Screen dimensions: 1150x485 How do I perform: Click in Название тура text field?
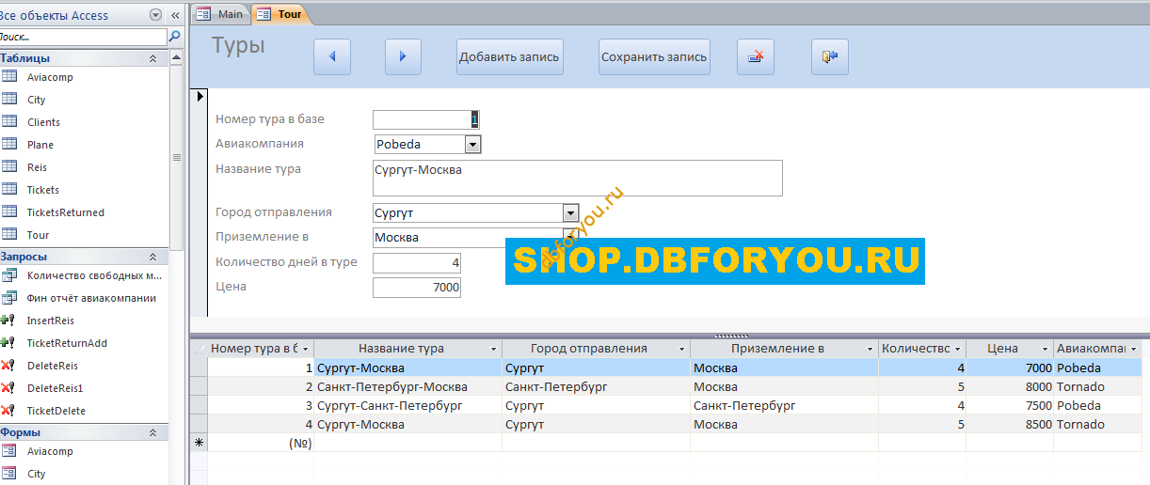pyautogui.click(x=578, y=178)
